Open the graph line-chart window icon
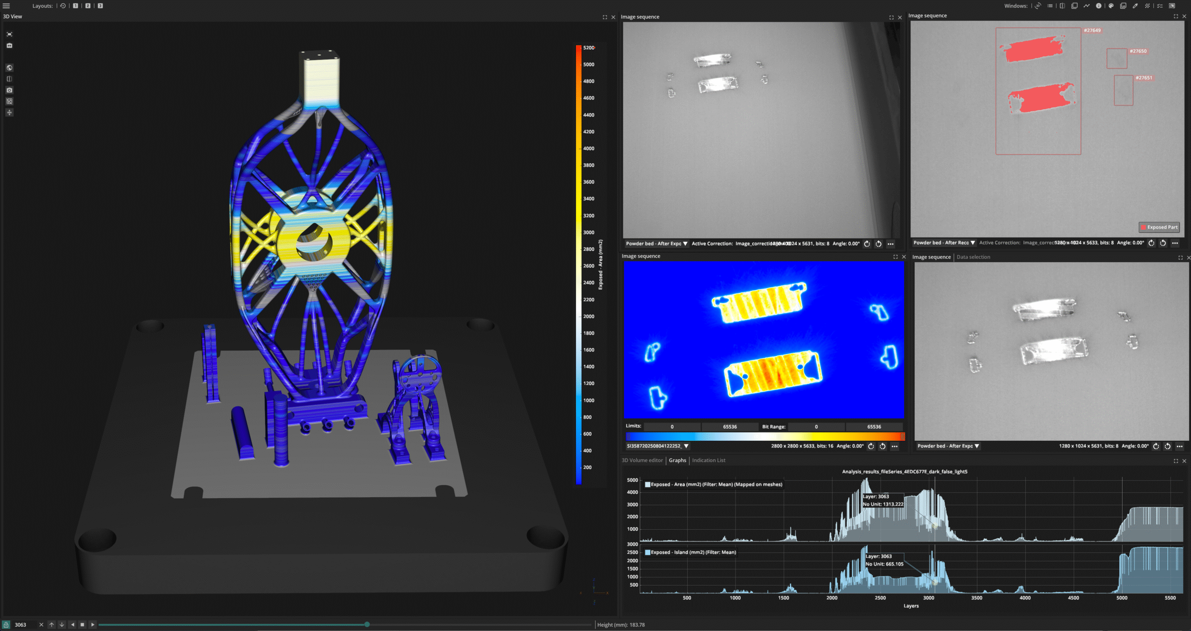The height and width of the screenshot is (631, 1191). point(1086,6)
